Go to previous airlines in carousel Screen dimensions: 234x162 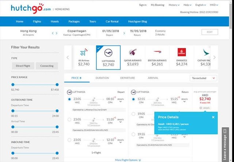68,58
